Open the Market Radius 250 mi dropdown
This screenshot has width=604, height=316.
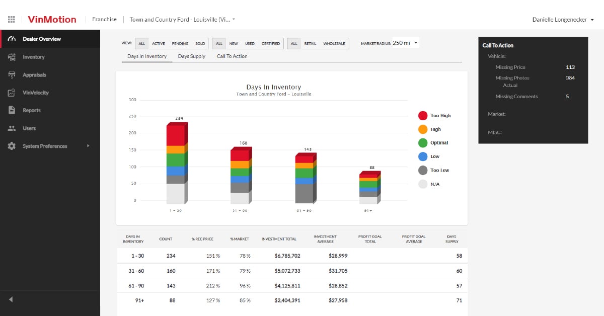405,43
